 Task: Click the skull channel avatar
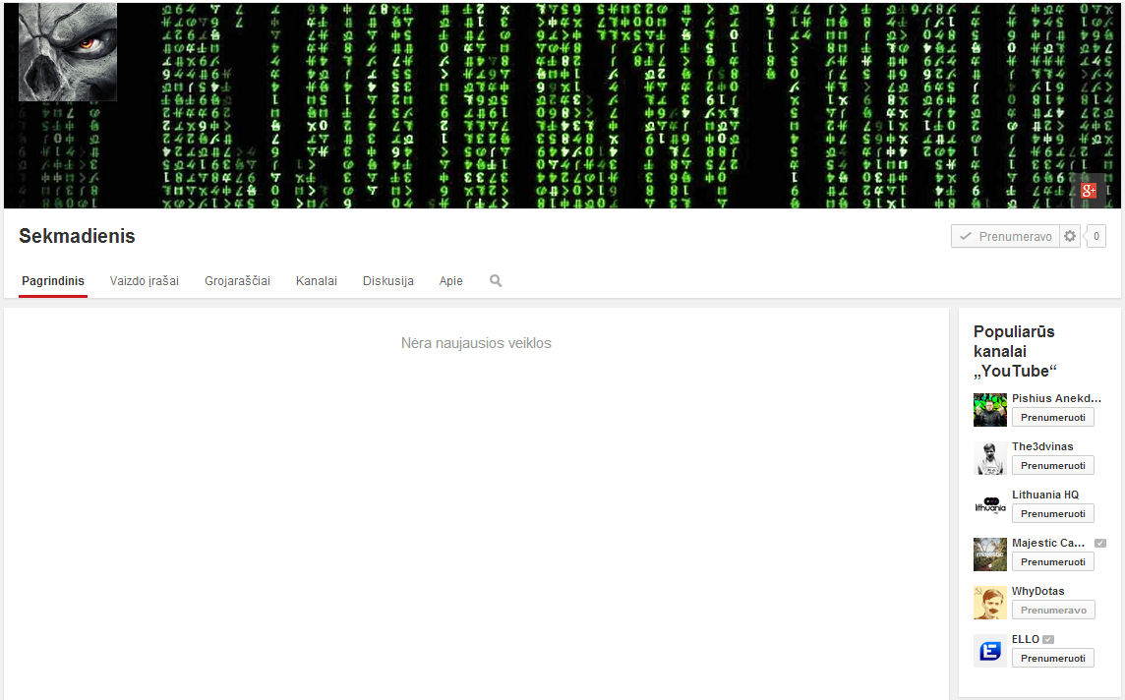click(68, 52)
